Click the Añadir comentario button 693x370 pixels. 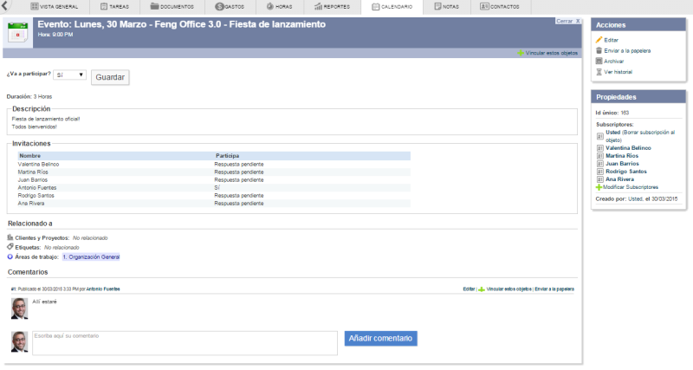click(380, 339)
